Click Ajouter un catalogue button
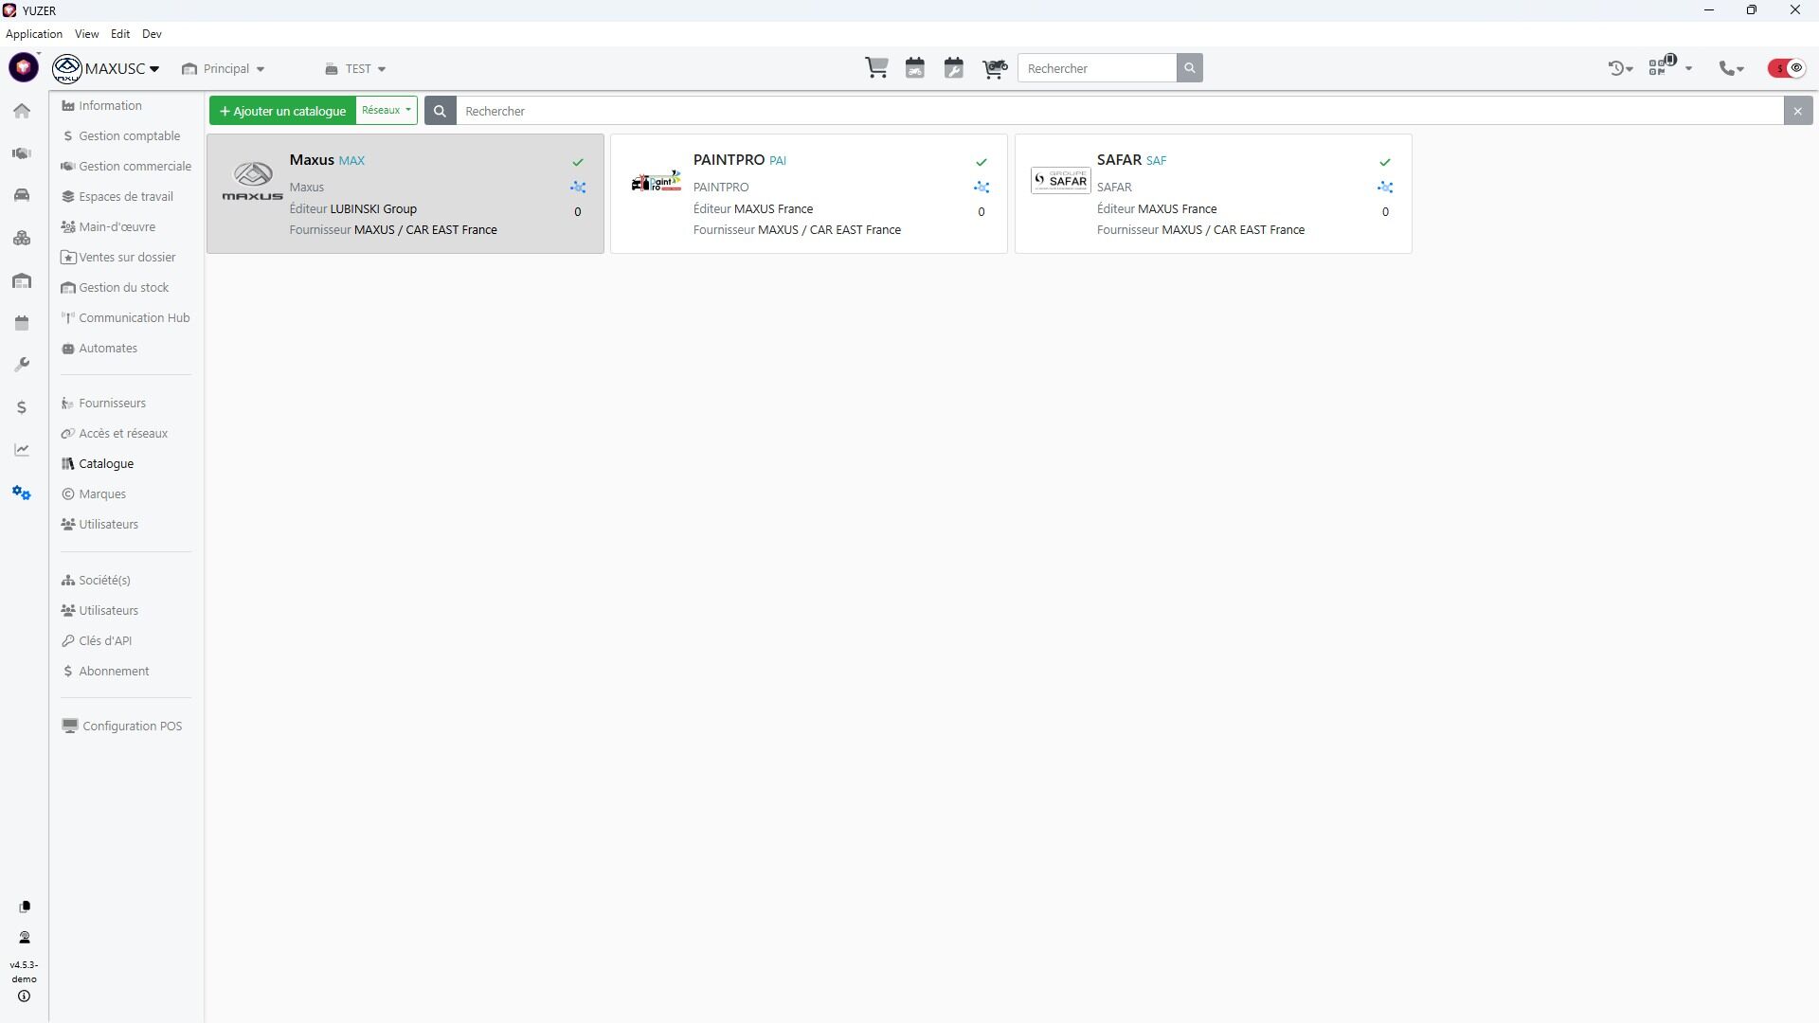Image resolution: width=1819 pixels, height=1023 pixels. 282,111
